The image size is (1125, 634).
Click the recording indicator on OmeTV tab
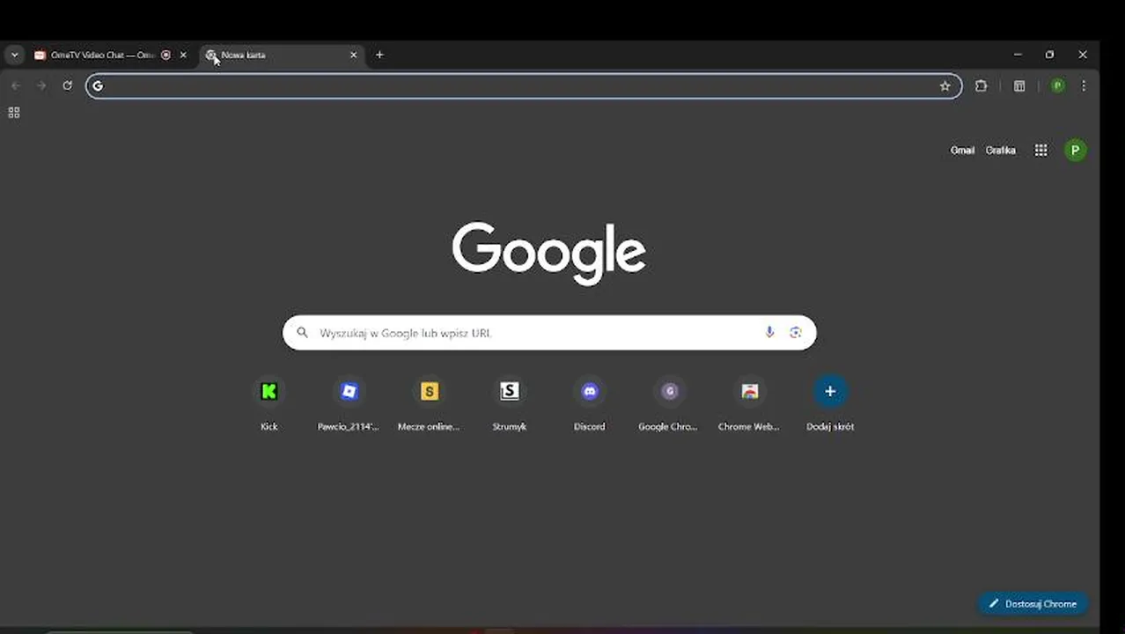pos(165,55)
